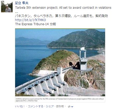Expand the audience selector dropdown arrow

tap(72, 107)
